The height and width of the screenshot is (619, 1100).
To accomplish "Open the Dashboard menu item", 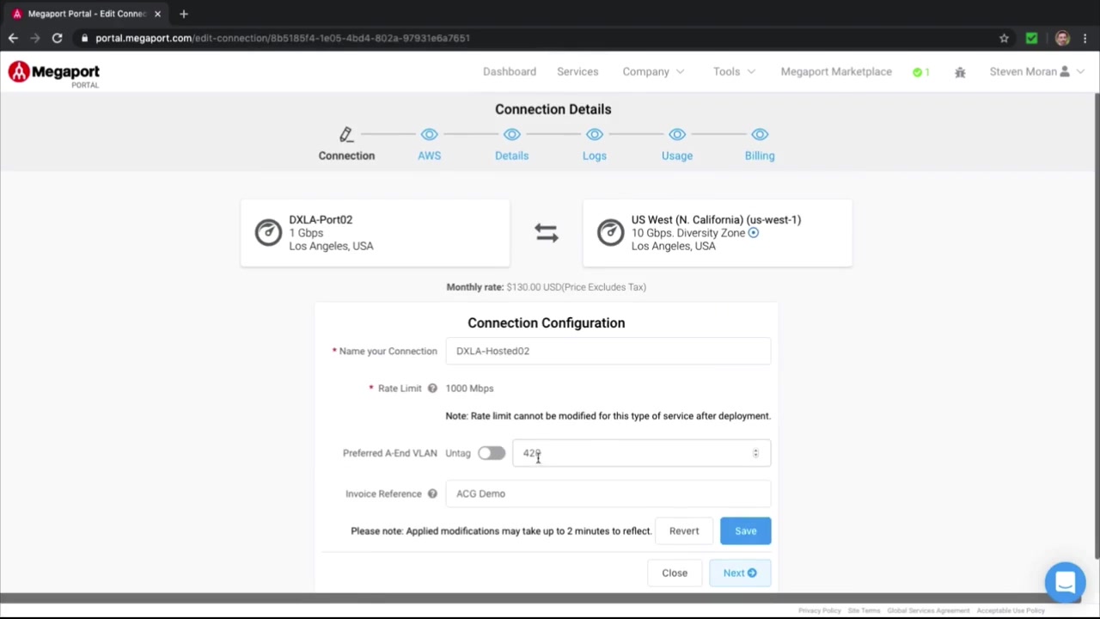I will point(510,72).
